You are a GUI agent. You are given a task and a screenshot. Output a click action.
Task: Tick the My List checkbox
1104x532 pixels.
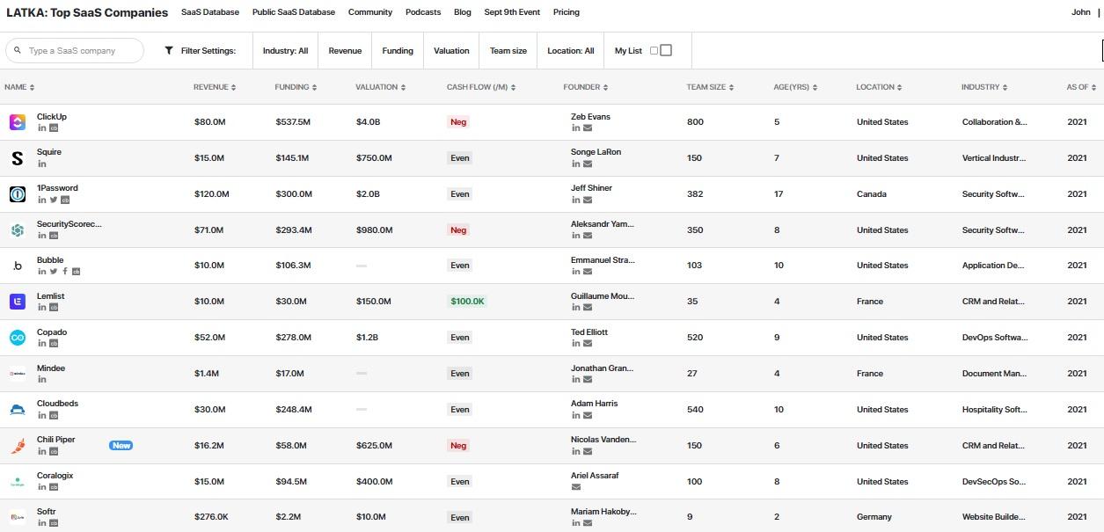[x=666, y=50]
